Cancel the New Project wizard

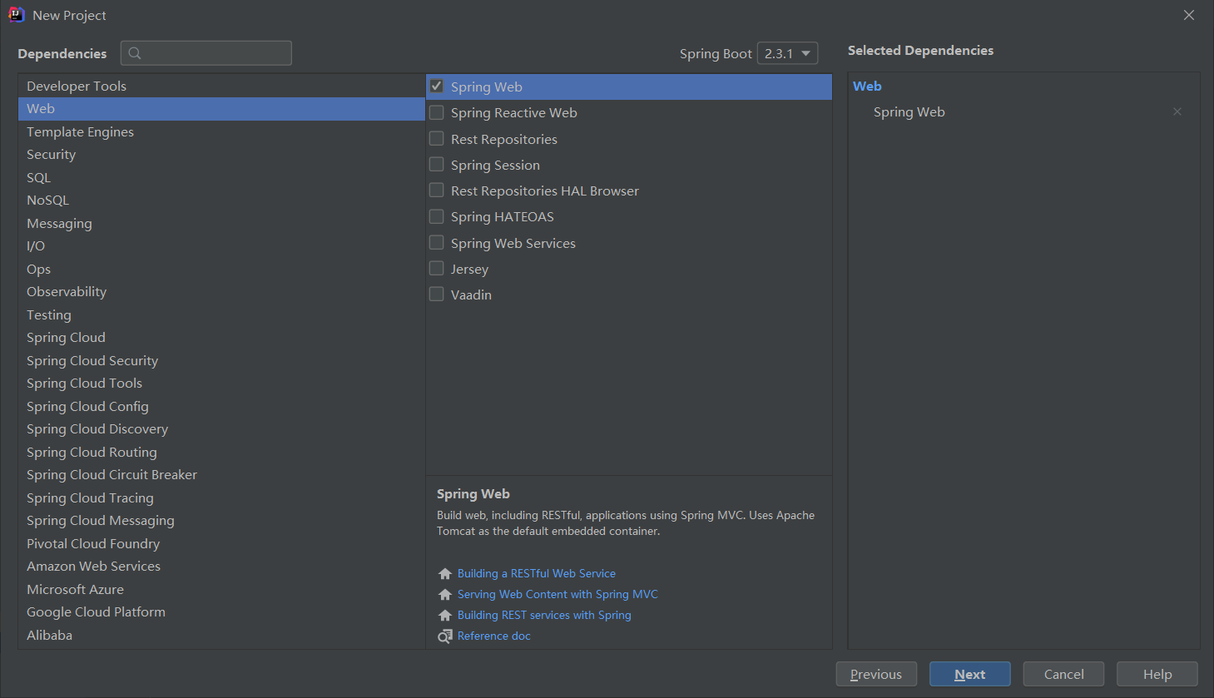pos(1063,674)
